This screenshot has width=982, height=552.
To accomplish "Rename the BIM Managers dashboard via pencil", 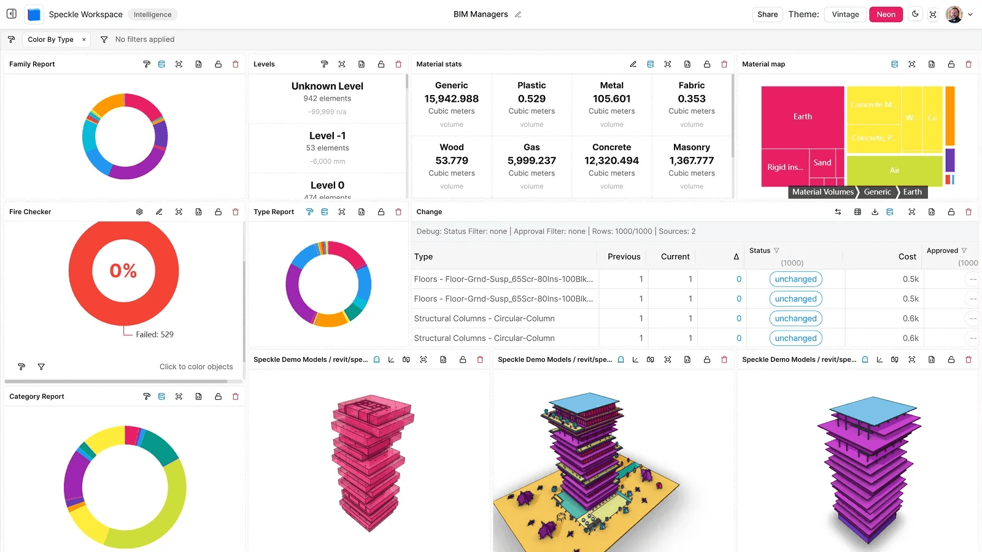I will [x=518, y=15].
